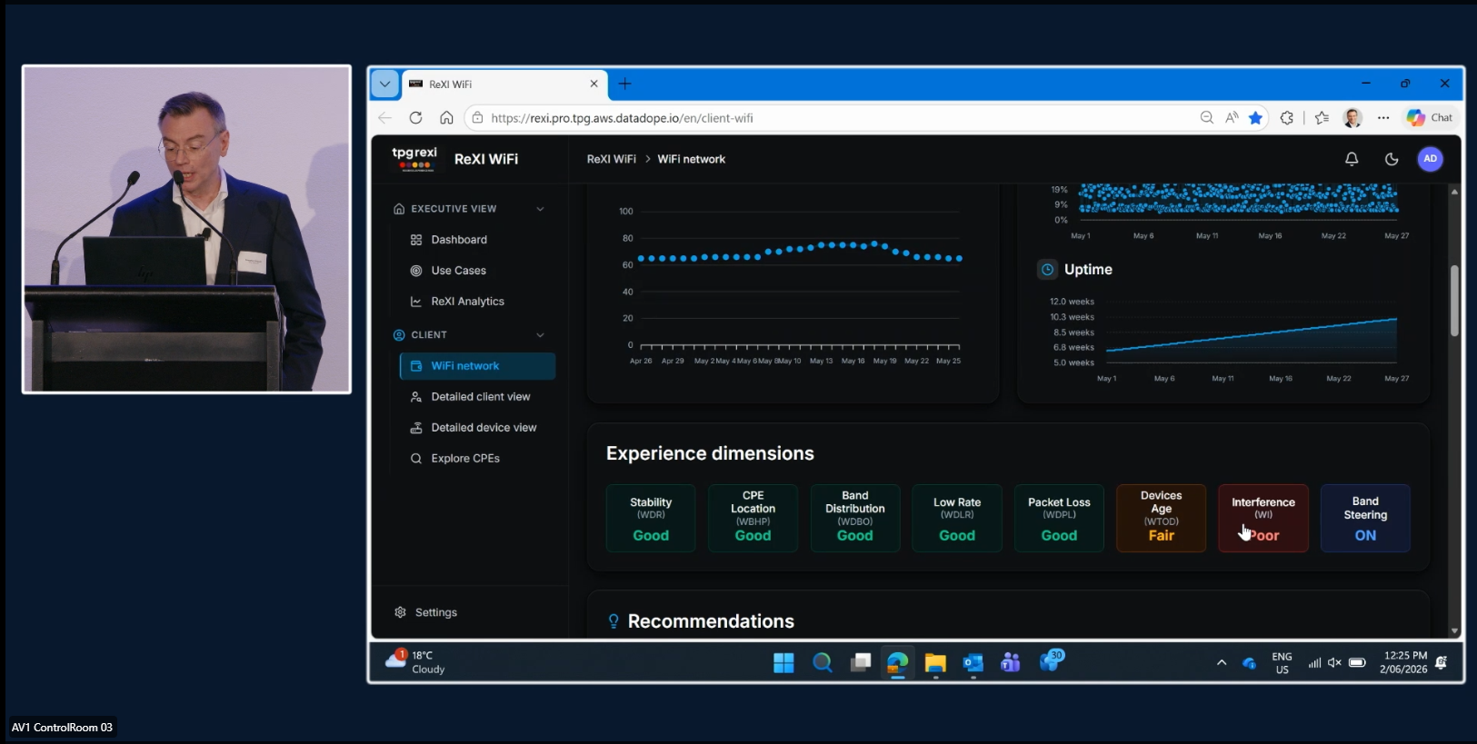The height and width of the screenshot is (744, 1477).
Task: Click the Explore CPEs magnifier icon
Action: [x=416, y=459]
